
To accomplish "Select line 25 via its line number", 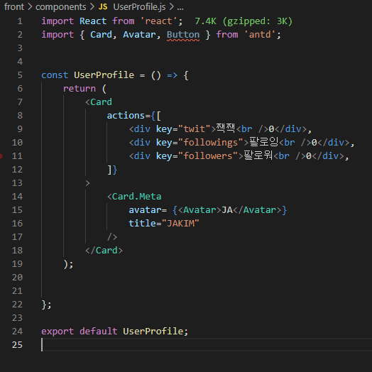I will [17, 345].
